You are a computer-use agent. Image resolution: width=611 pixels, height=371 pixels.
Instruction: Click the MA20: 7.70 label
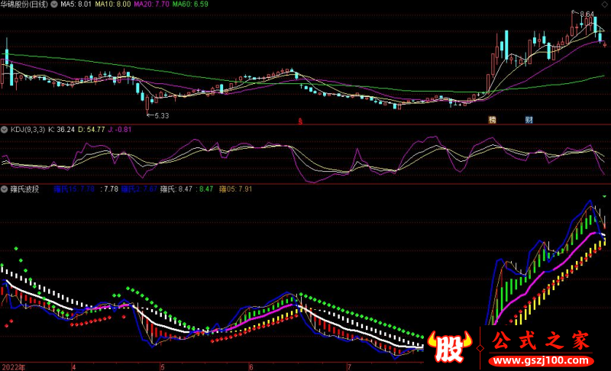pyautogui.click(x=151, y=5)
